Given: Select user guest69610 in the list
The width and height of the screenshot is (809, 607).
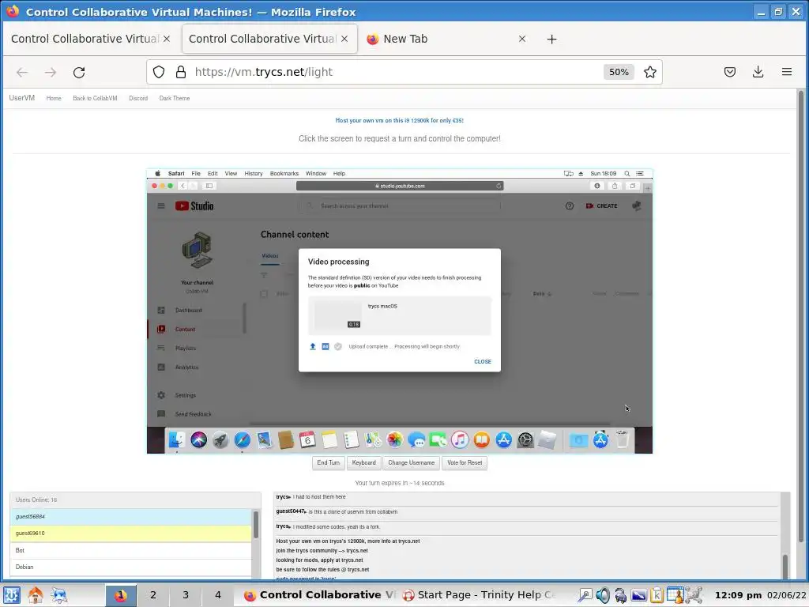Looking at the screenshot, I should tap(130, 533).
